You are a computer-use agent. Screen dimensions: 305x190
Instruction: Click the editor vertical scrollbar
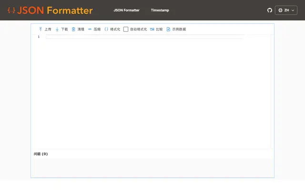tap(272, 91)
